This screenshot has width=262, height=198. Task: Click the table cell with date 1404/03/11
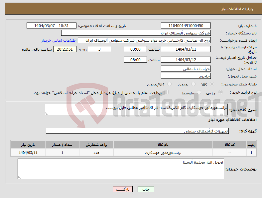(28, 153)
